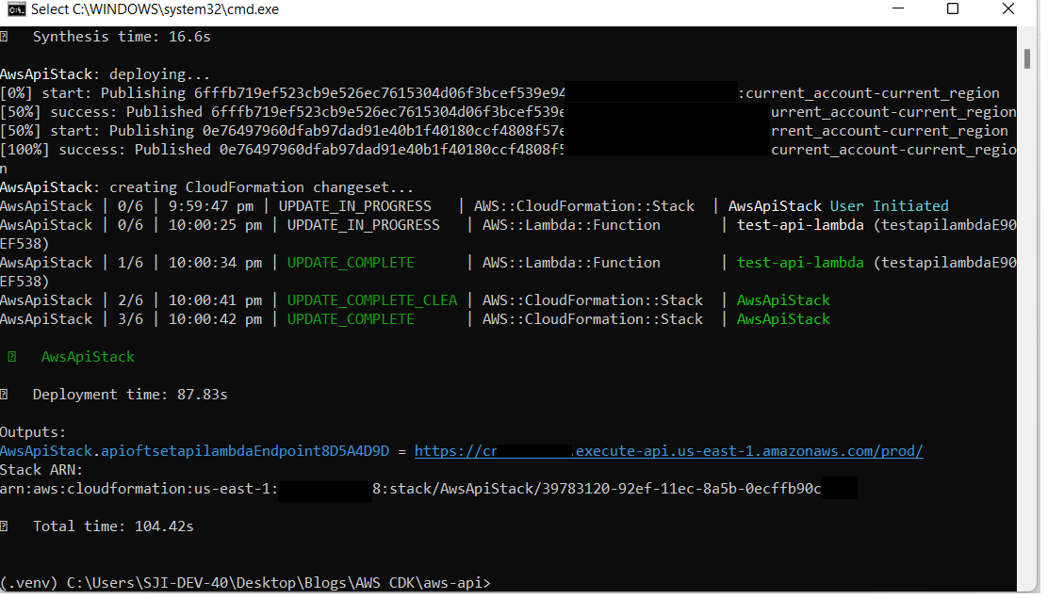Viewport: 1048px width, 599px height.
Task: Click the Outputs: label line
Action: pos(32,431)
